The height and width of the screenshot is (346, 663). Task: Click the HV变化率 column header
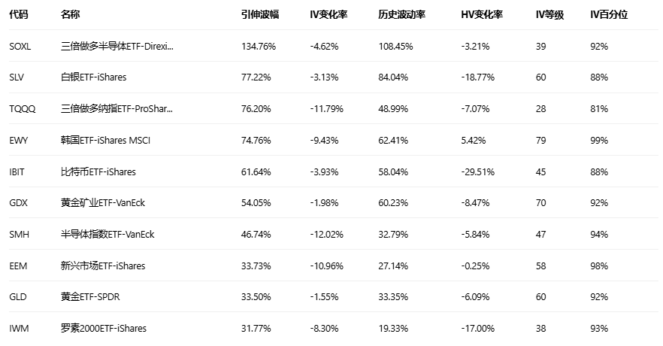(x=481, y=14)
